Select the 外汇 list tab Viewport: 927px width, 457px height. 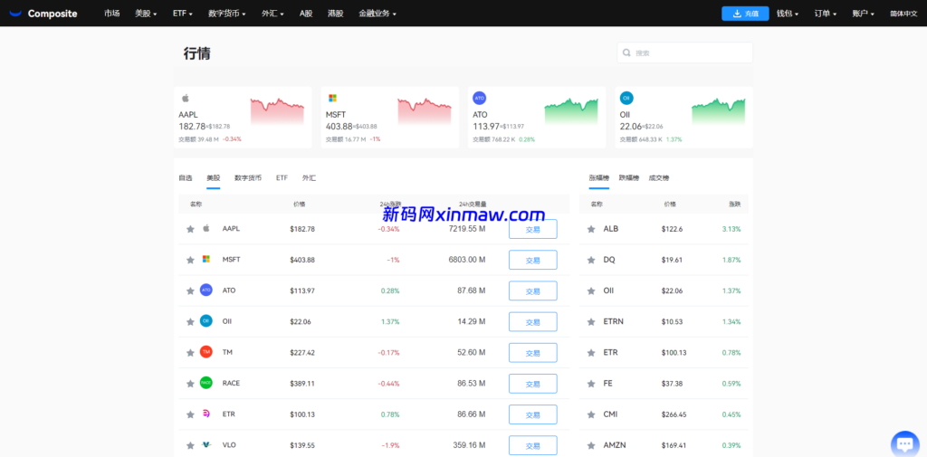309,178
